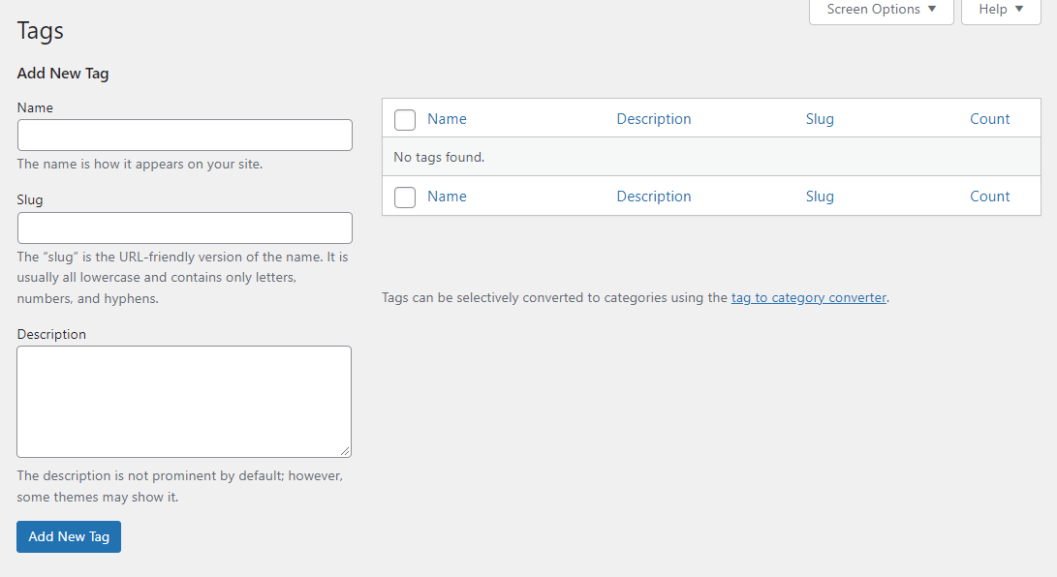Click the Add New Tag button

click(x=69, y=536)
